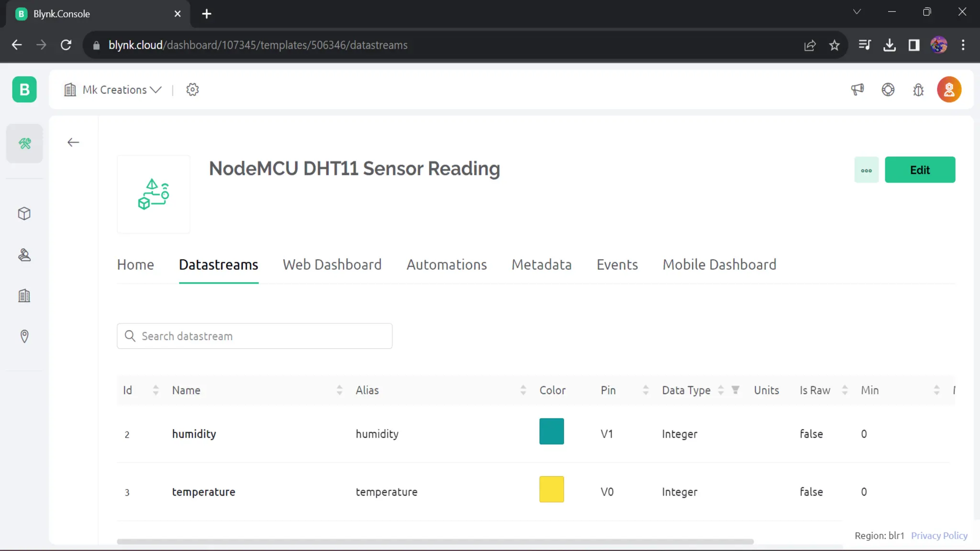Sort datastreams by Id column
980x551 pixels.
coord(156,390)
